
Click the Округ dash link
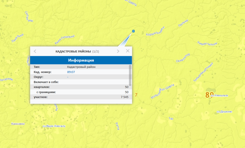point(68,77)
